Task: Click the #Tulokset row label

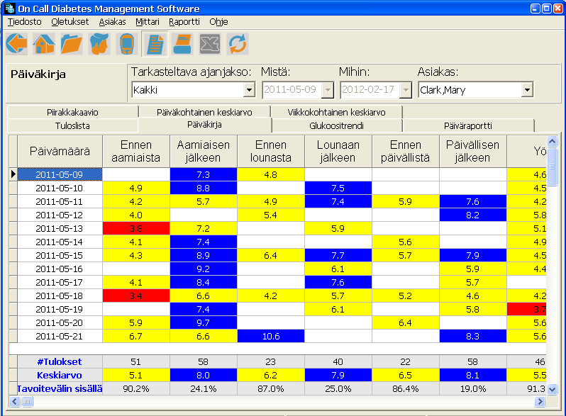Action: pyautogui.click(x=60, y=361)
